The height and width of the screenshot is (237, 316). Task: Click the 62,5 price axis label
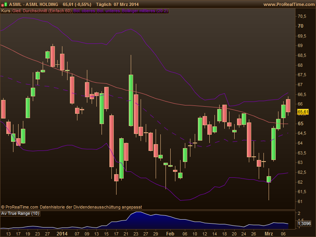click(x=302, y=172)
